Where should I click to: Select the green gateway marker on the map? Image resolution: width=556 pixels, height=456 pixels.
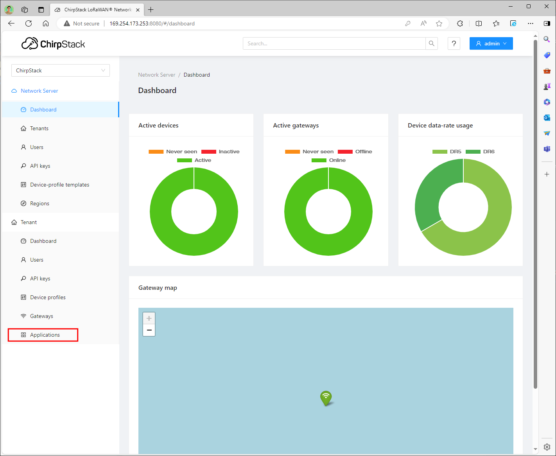coord(326,398)
